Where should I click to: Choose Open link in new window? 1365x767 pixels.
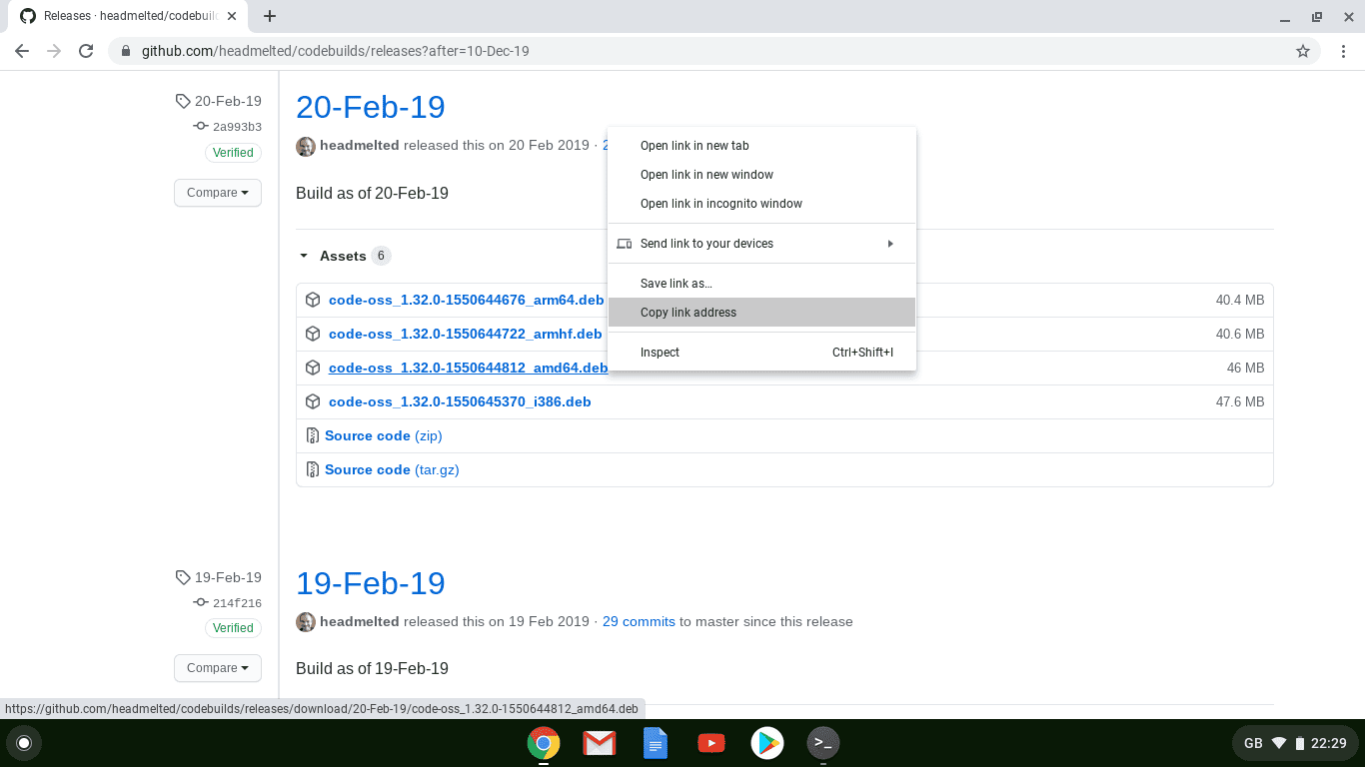coord(762,175)
